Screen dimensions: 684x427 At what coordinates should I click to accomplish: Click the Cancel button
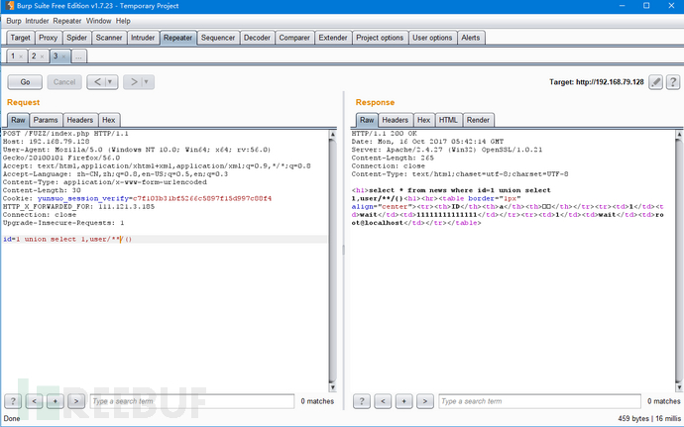64,82
